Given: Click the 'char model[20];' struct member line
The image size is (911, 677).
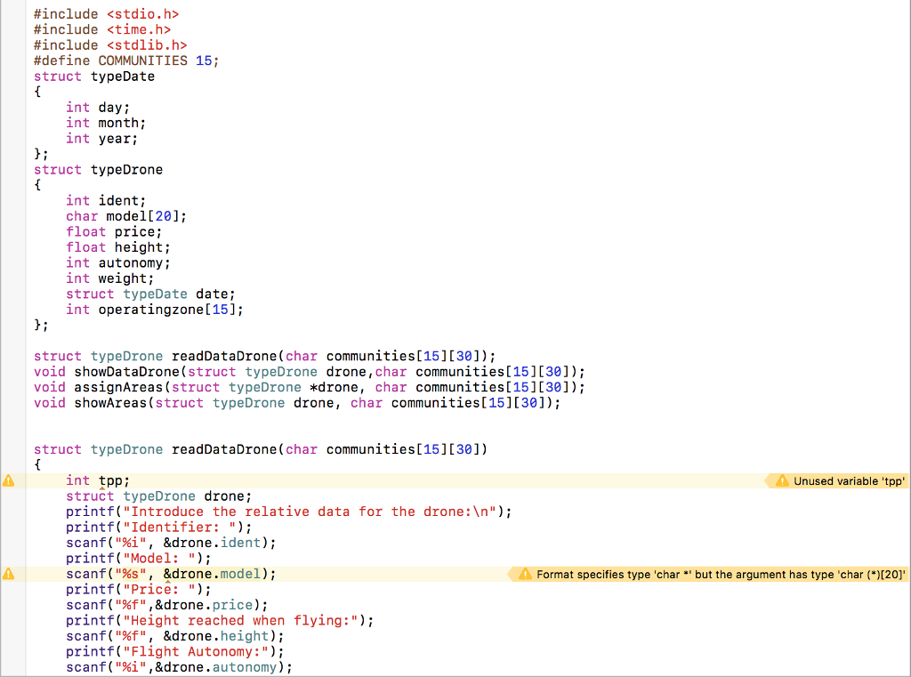Looking at the screenshot, I should 125,215.
